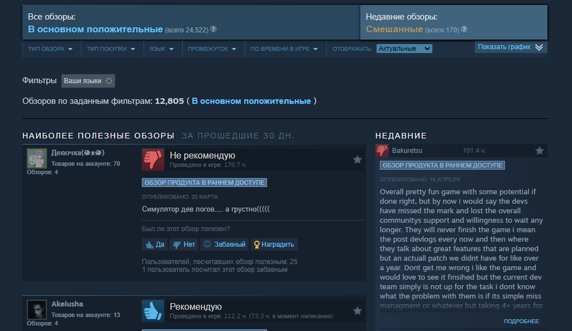Vote "Да" that the review was helpful
This screenshot has width=572, height=331.
155,244
